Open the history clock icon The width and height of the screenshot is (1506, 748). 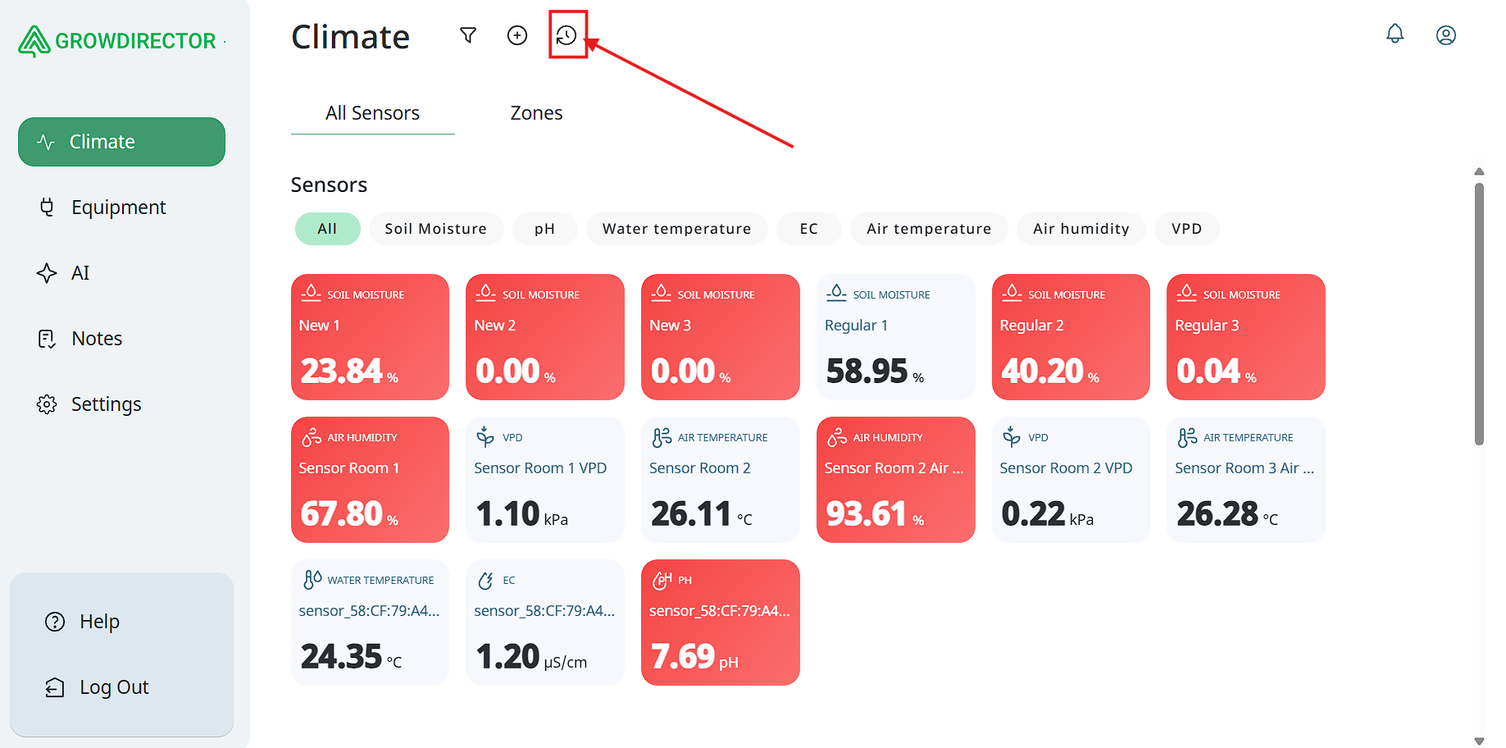566,35
